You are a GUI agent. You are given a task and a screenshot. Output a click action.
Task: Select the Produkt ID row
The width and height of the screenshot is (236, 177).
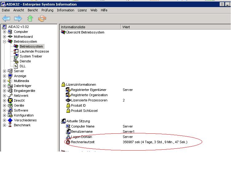[x=76, y=105]
